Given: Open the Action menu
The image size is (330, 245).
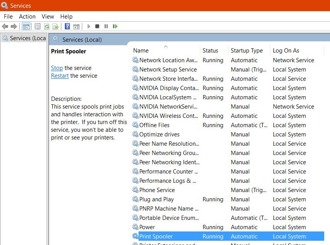Looking at the screenshot, I should pyautogui.click(x=27, y=17).
